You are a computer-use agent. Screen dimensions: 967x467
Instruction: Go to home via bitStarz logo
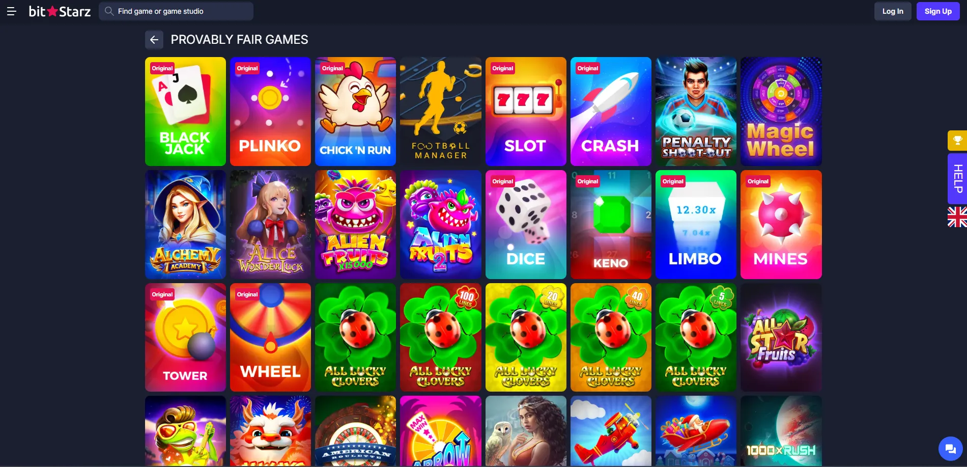pos(60,11)
